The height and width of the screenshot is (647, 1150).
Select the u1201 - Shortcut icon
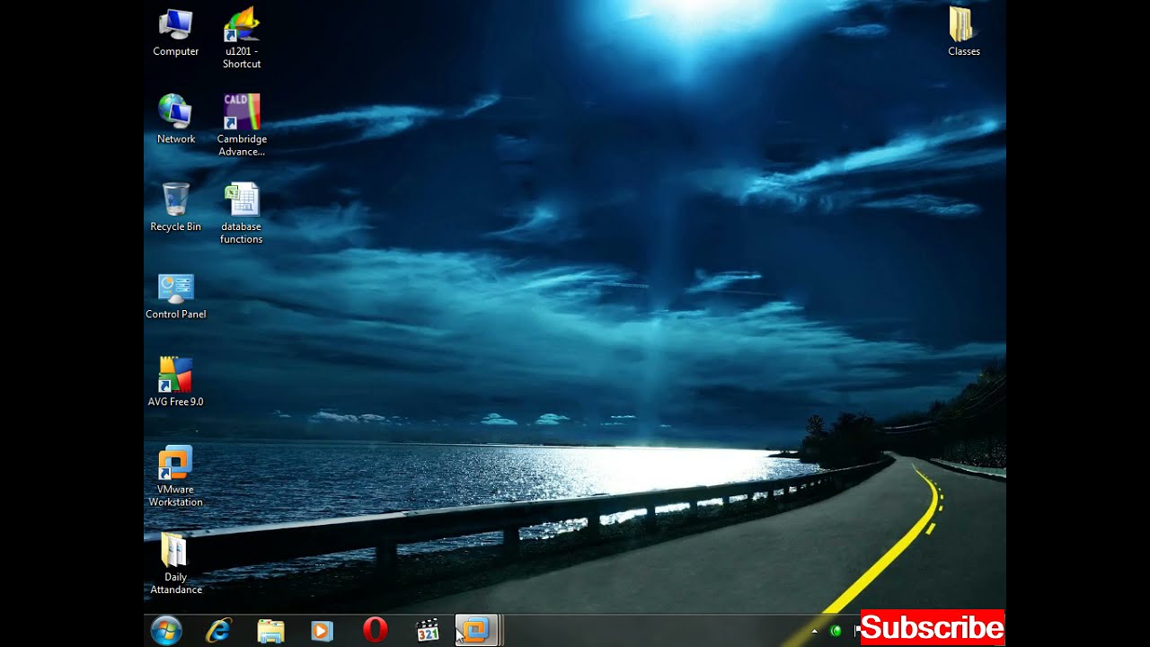[242, 38]
